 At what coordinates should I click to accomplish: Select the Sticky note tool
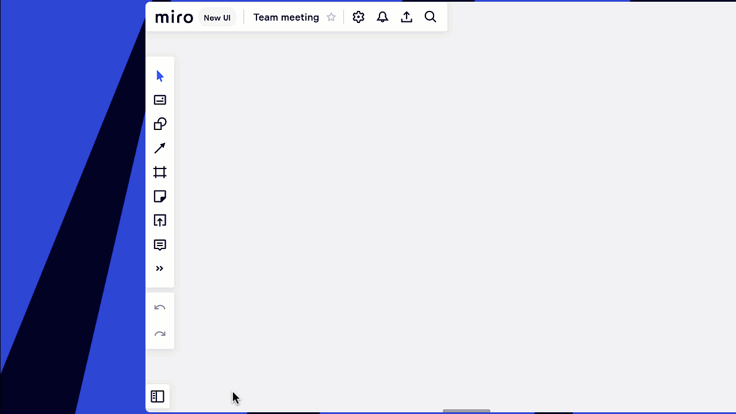click(x=160, y=197)
